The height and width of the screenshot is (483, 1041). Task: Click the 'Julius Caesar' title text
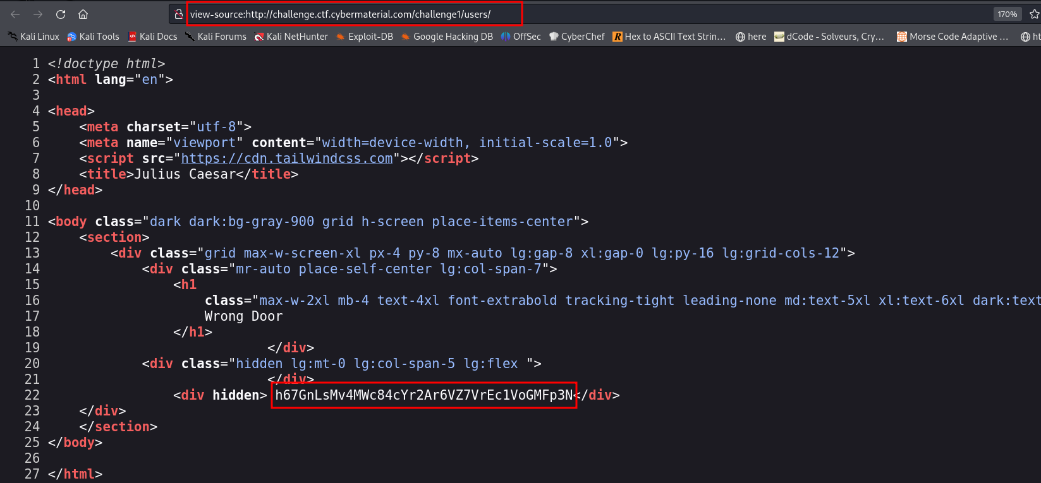pyautogui.click(x=185, y=174)
